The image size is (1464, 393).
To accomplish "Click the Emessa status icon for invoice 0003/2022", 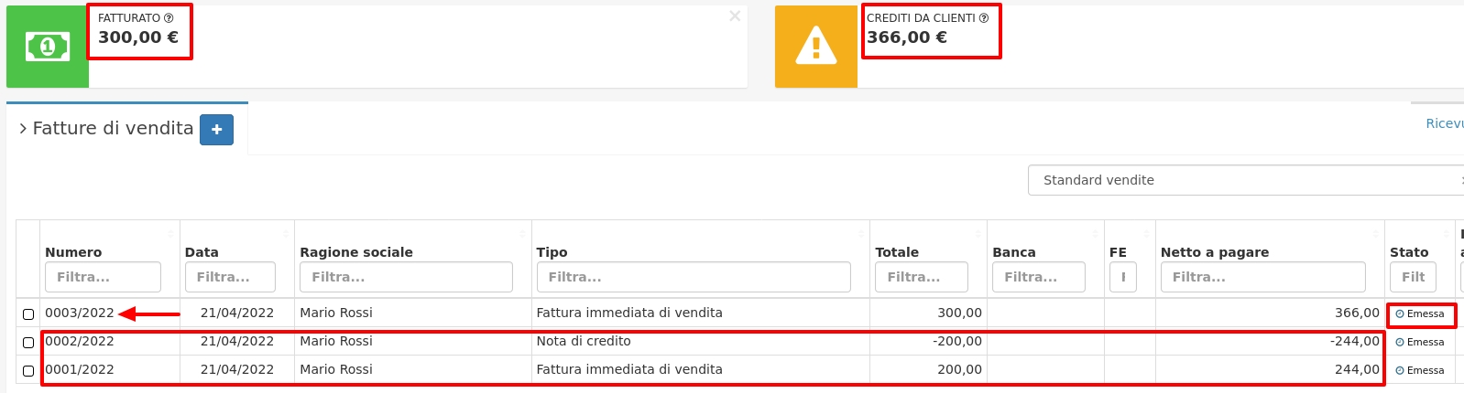I will (1400, 314).
